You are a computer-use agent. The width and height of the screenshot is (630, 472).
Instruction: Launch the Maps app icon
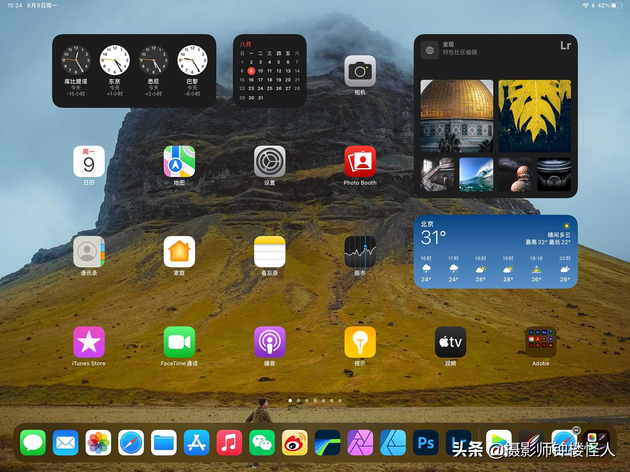click(179, 161)
